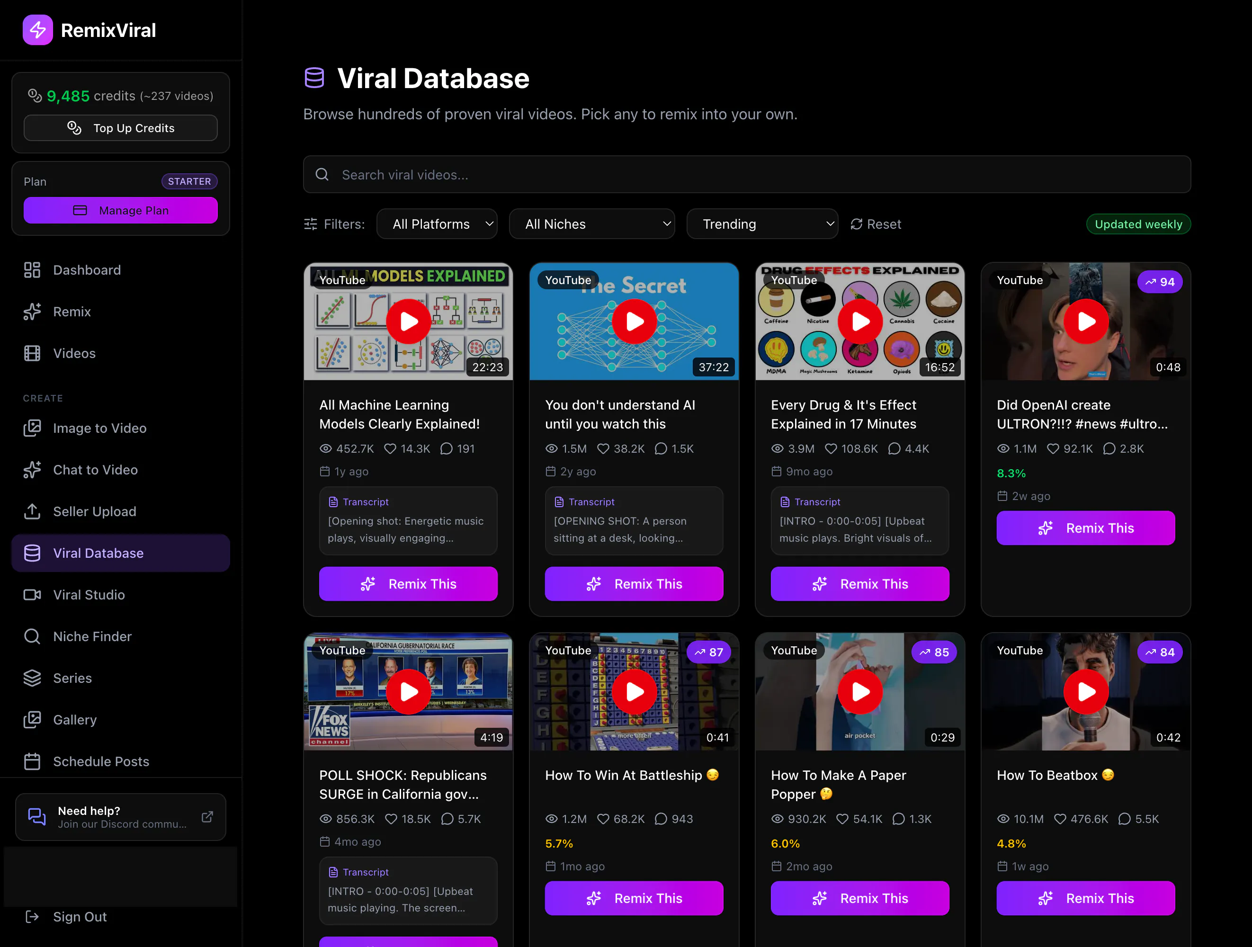The image size is (1252, 947).
Task: Click the Manage Plan button
Action: pos(121,211)
